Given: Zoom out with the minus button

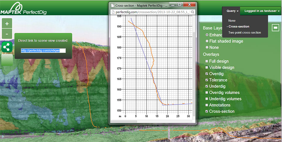Looking at the screenshot, I should tap(7, 34).
